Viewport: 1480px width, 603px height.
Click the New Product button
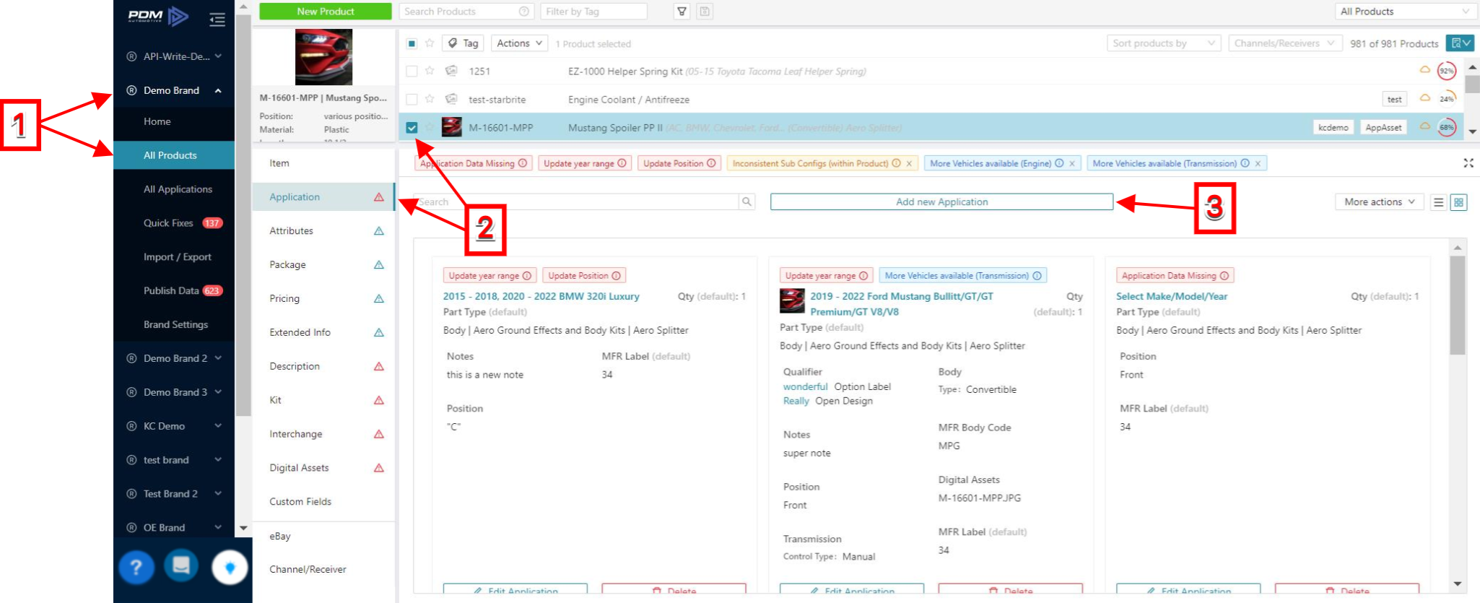(x=326, y=12)
